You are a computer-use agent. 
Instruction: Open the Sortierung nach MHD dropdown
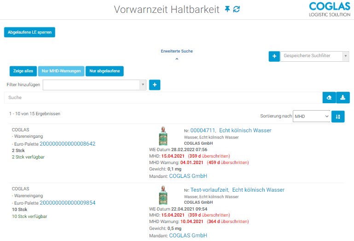[311, 116]
